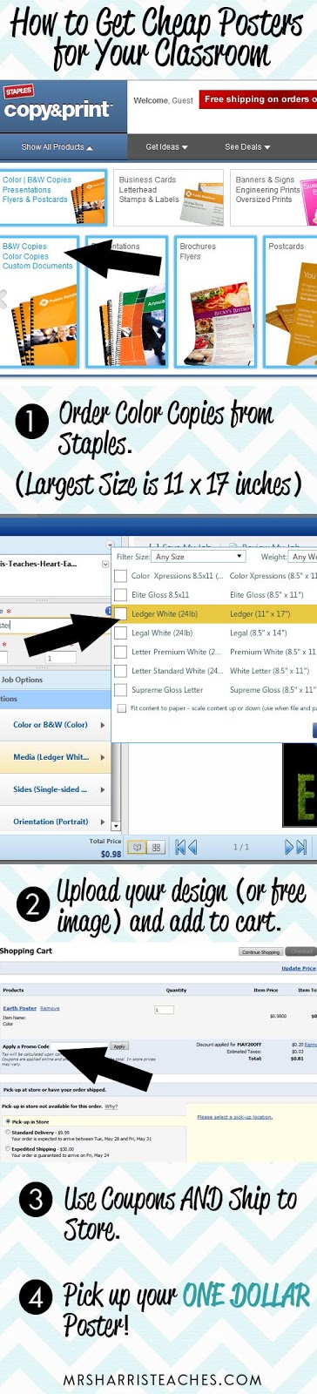Open the Filter Size Any Size dropdown
Viewport: 317px width, 1394px height.
pyautogui.click(x=199, y=557)
